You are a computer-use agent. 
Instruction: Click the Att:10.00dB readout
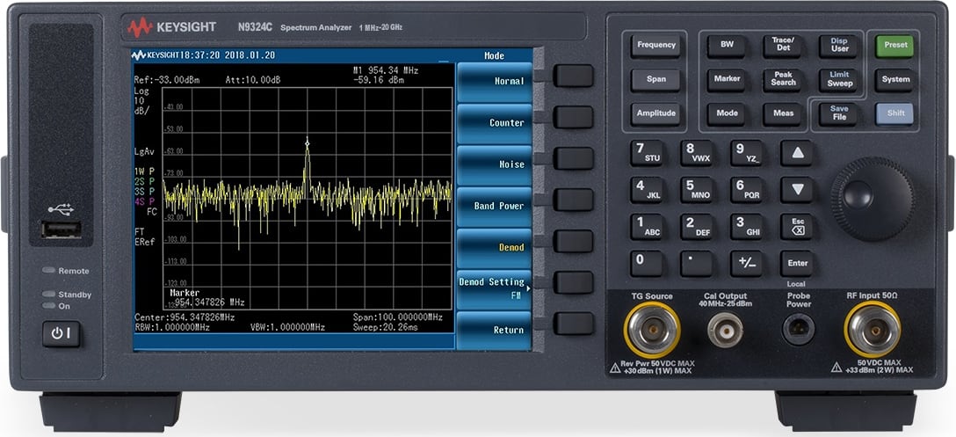click(x=253, y=80)
